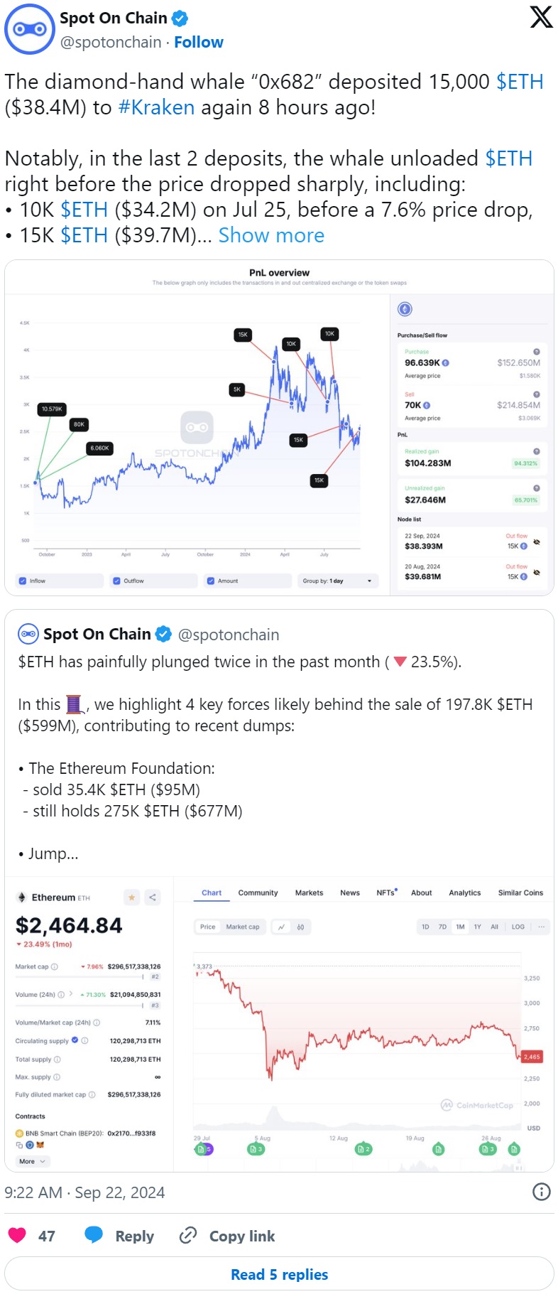
Task: Open the Group by 1 day dropdown
Action: tap(338, 581)
